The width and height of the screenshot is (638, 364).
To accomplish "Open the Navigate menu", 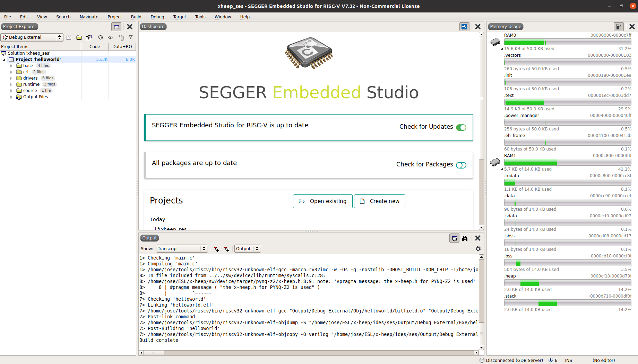I will coord(89,17).
